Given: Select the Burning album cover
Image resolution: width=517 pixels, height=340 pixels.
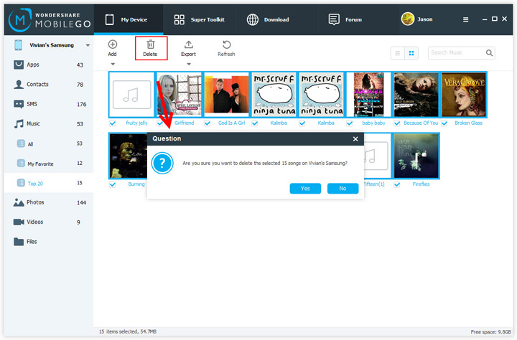Looking at the screenshot, I should [x=129, y=156].
